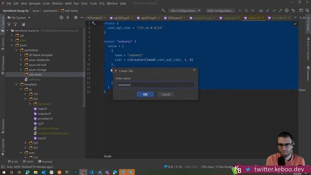The width and height of the screenshot is (311, 175).
Task: Expand the 101 folder under rg
Action: click(x=25, y=94)
